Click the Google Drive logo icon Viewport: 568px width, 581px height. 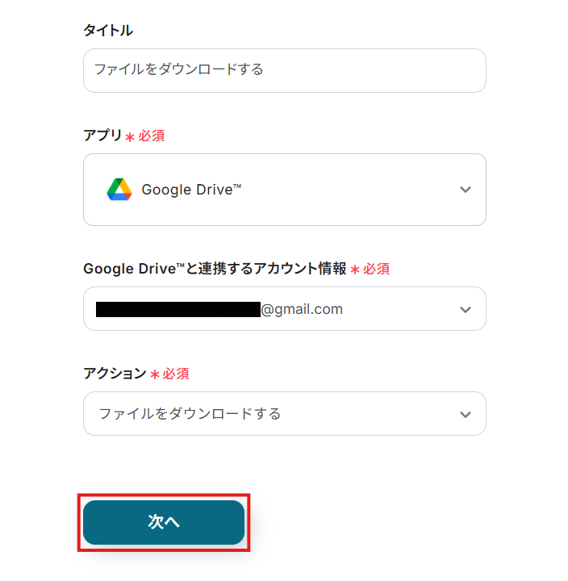(x=119, y=190)
